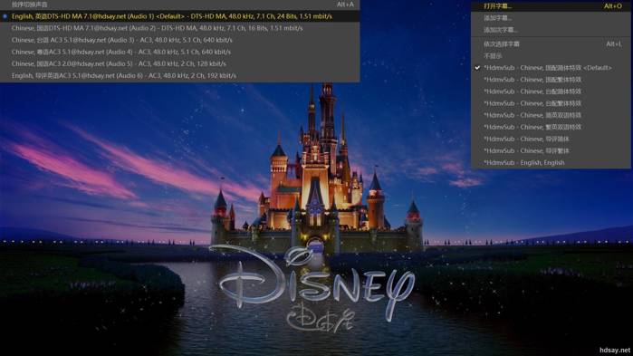Toggle checked HdmvSub 国配简体特效 Default subtitle
The height and width of the screenshot is (356, 633).
point(551,68)
